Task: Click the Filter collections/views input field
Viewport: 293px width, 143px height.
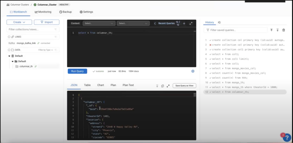Action: tap(33, 29)
